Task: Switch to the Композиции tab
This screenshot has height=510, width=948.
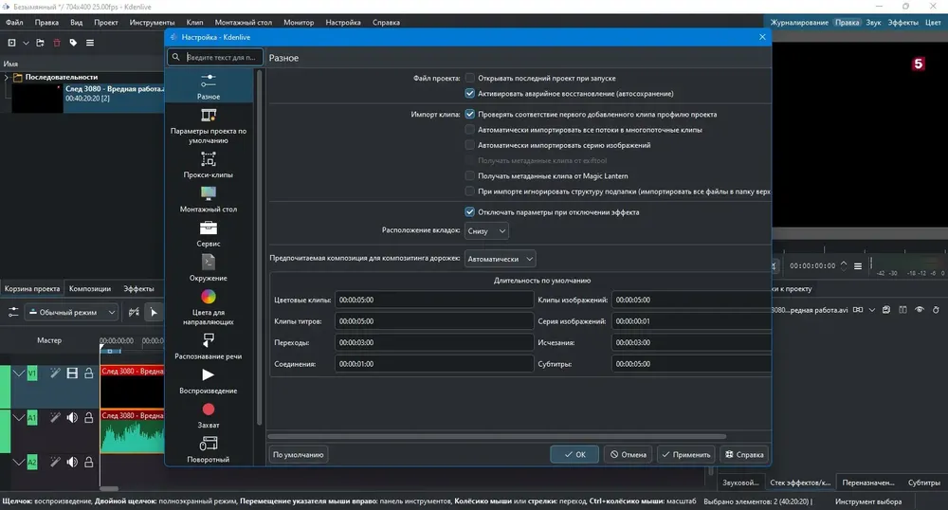Action: (x=89, y=289)
